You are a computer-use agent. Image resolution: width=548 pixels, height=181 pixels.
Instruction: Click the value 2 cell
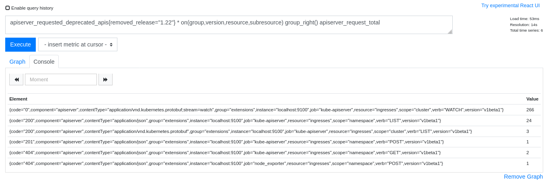(532, 153)
